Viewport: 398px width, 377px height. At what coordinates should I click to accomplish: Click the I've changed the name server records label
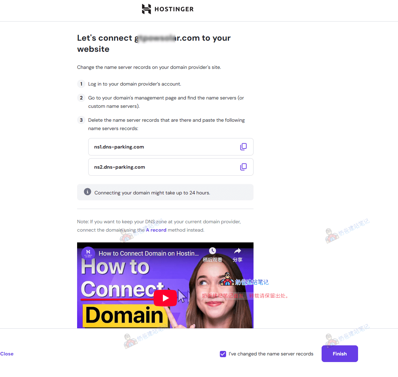271,354
